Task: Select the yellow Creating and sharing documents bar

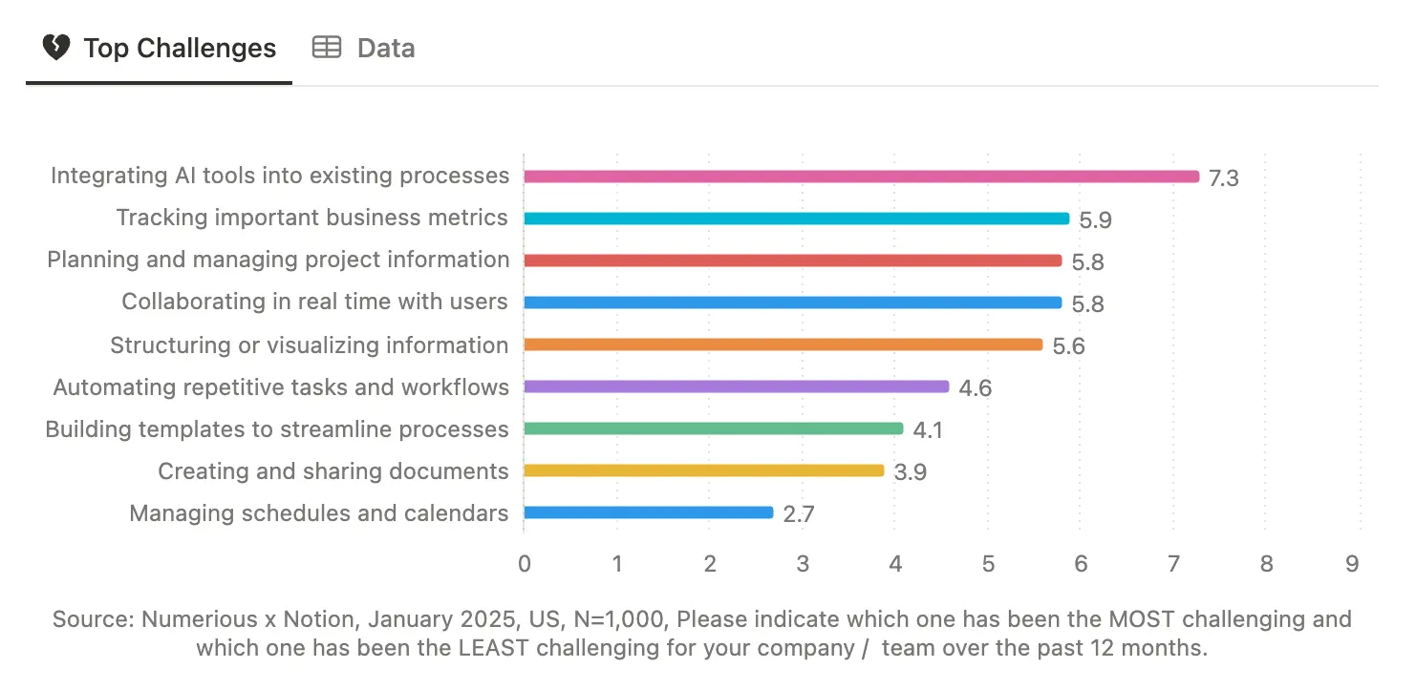Action: (697, 470)
